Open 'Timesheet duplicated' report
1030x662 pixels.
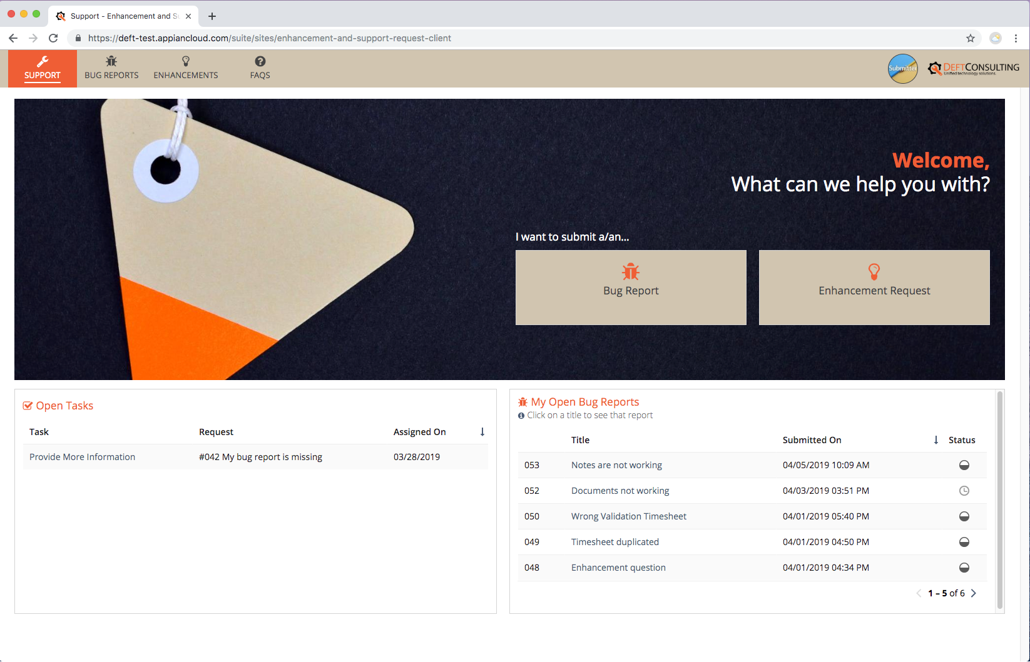615,542
